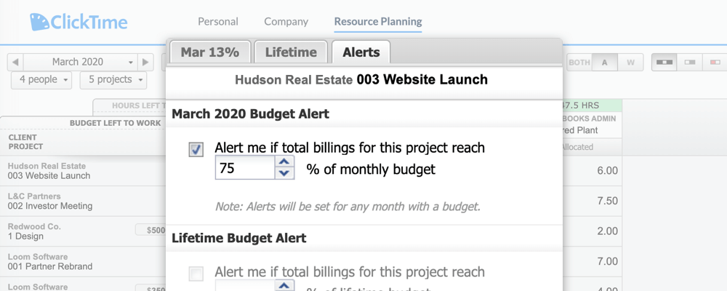Select the light bar view icon
Viewport: 727px width, 291px height.
coord(691,62)
